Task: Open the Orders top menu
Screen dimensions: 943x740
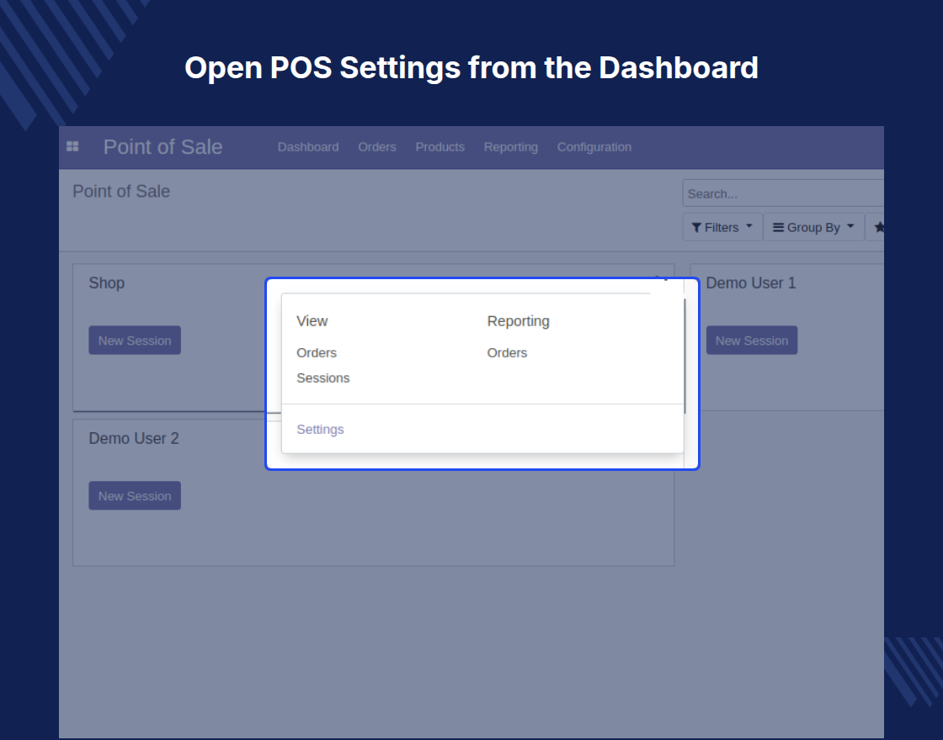Action: 377,147
